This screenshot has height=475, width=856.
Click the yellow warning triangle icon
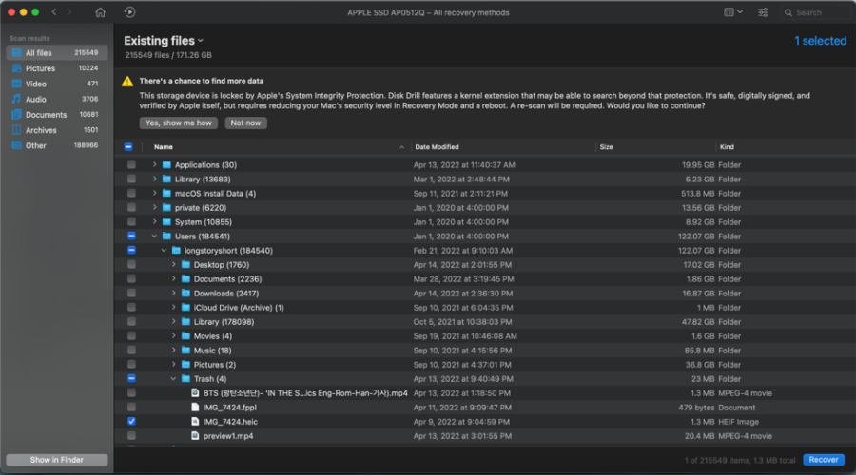click(x=127, y=82)
